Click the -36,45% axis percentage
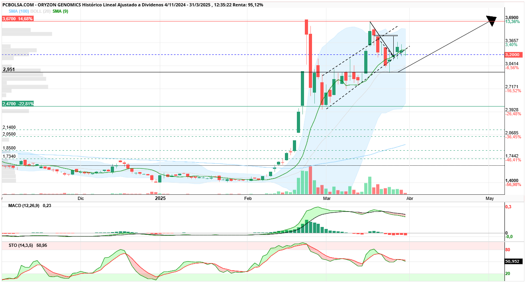The image size is (526, 283). pyautogui.click(x=513, y=137)
